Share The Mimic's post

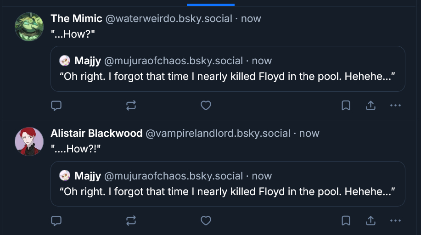point(370,106)
